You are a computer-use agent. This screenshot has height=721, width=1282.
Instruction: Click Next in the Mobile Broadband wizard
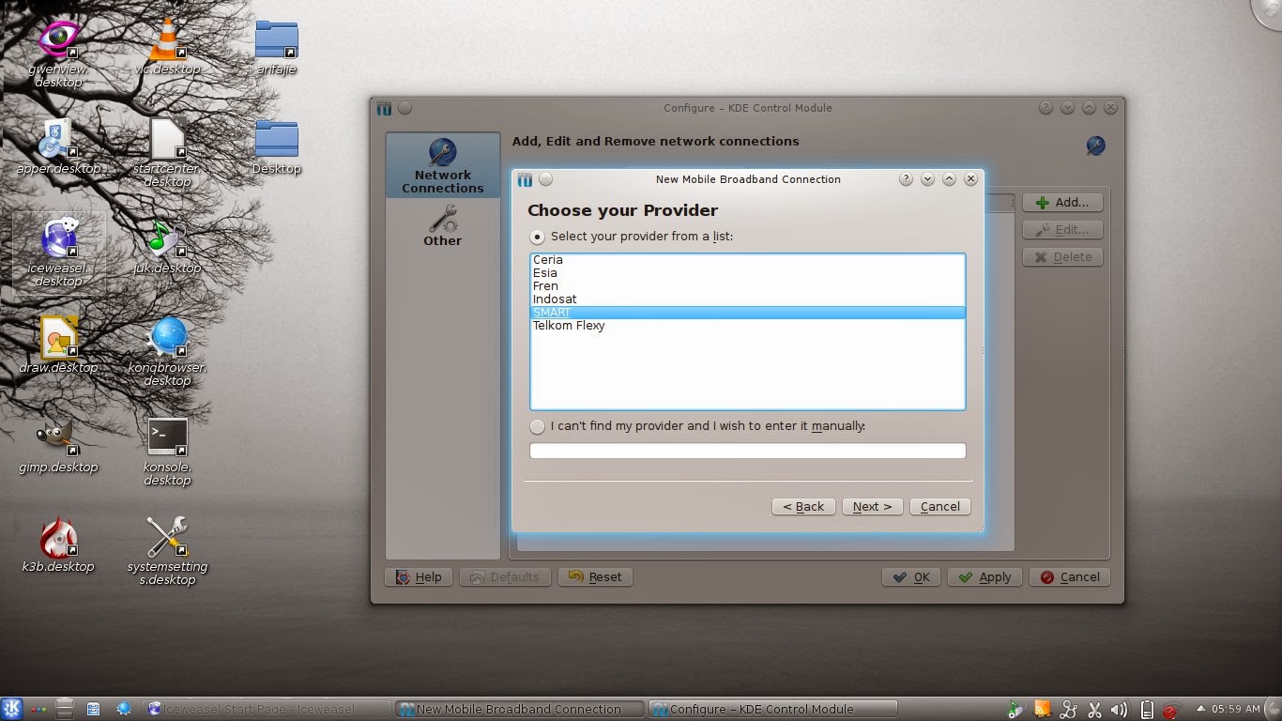(872, 506)
